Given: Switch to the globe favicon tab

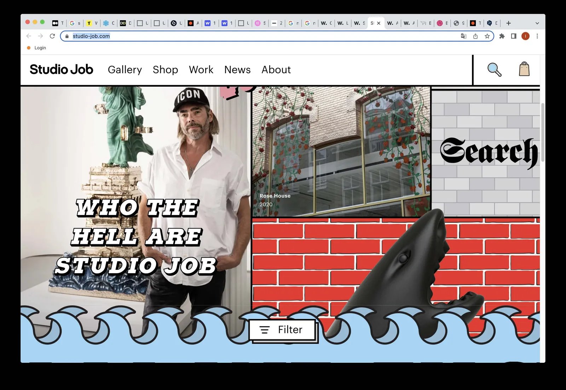Looking at the screenshot, I should coord(459,23).
